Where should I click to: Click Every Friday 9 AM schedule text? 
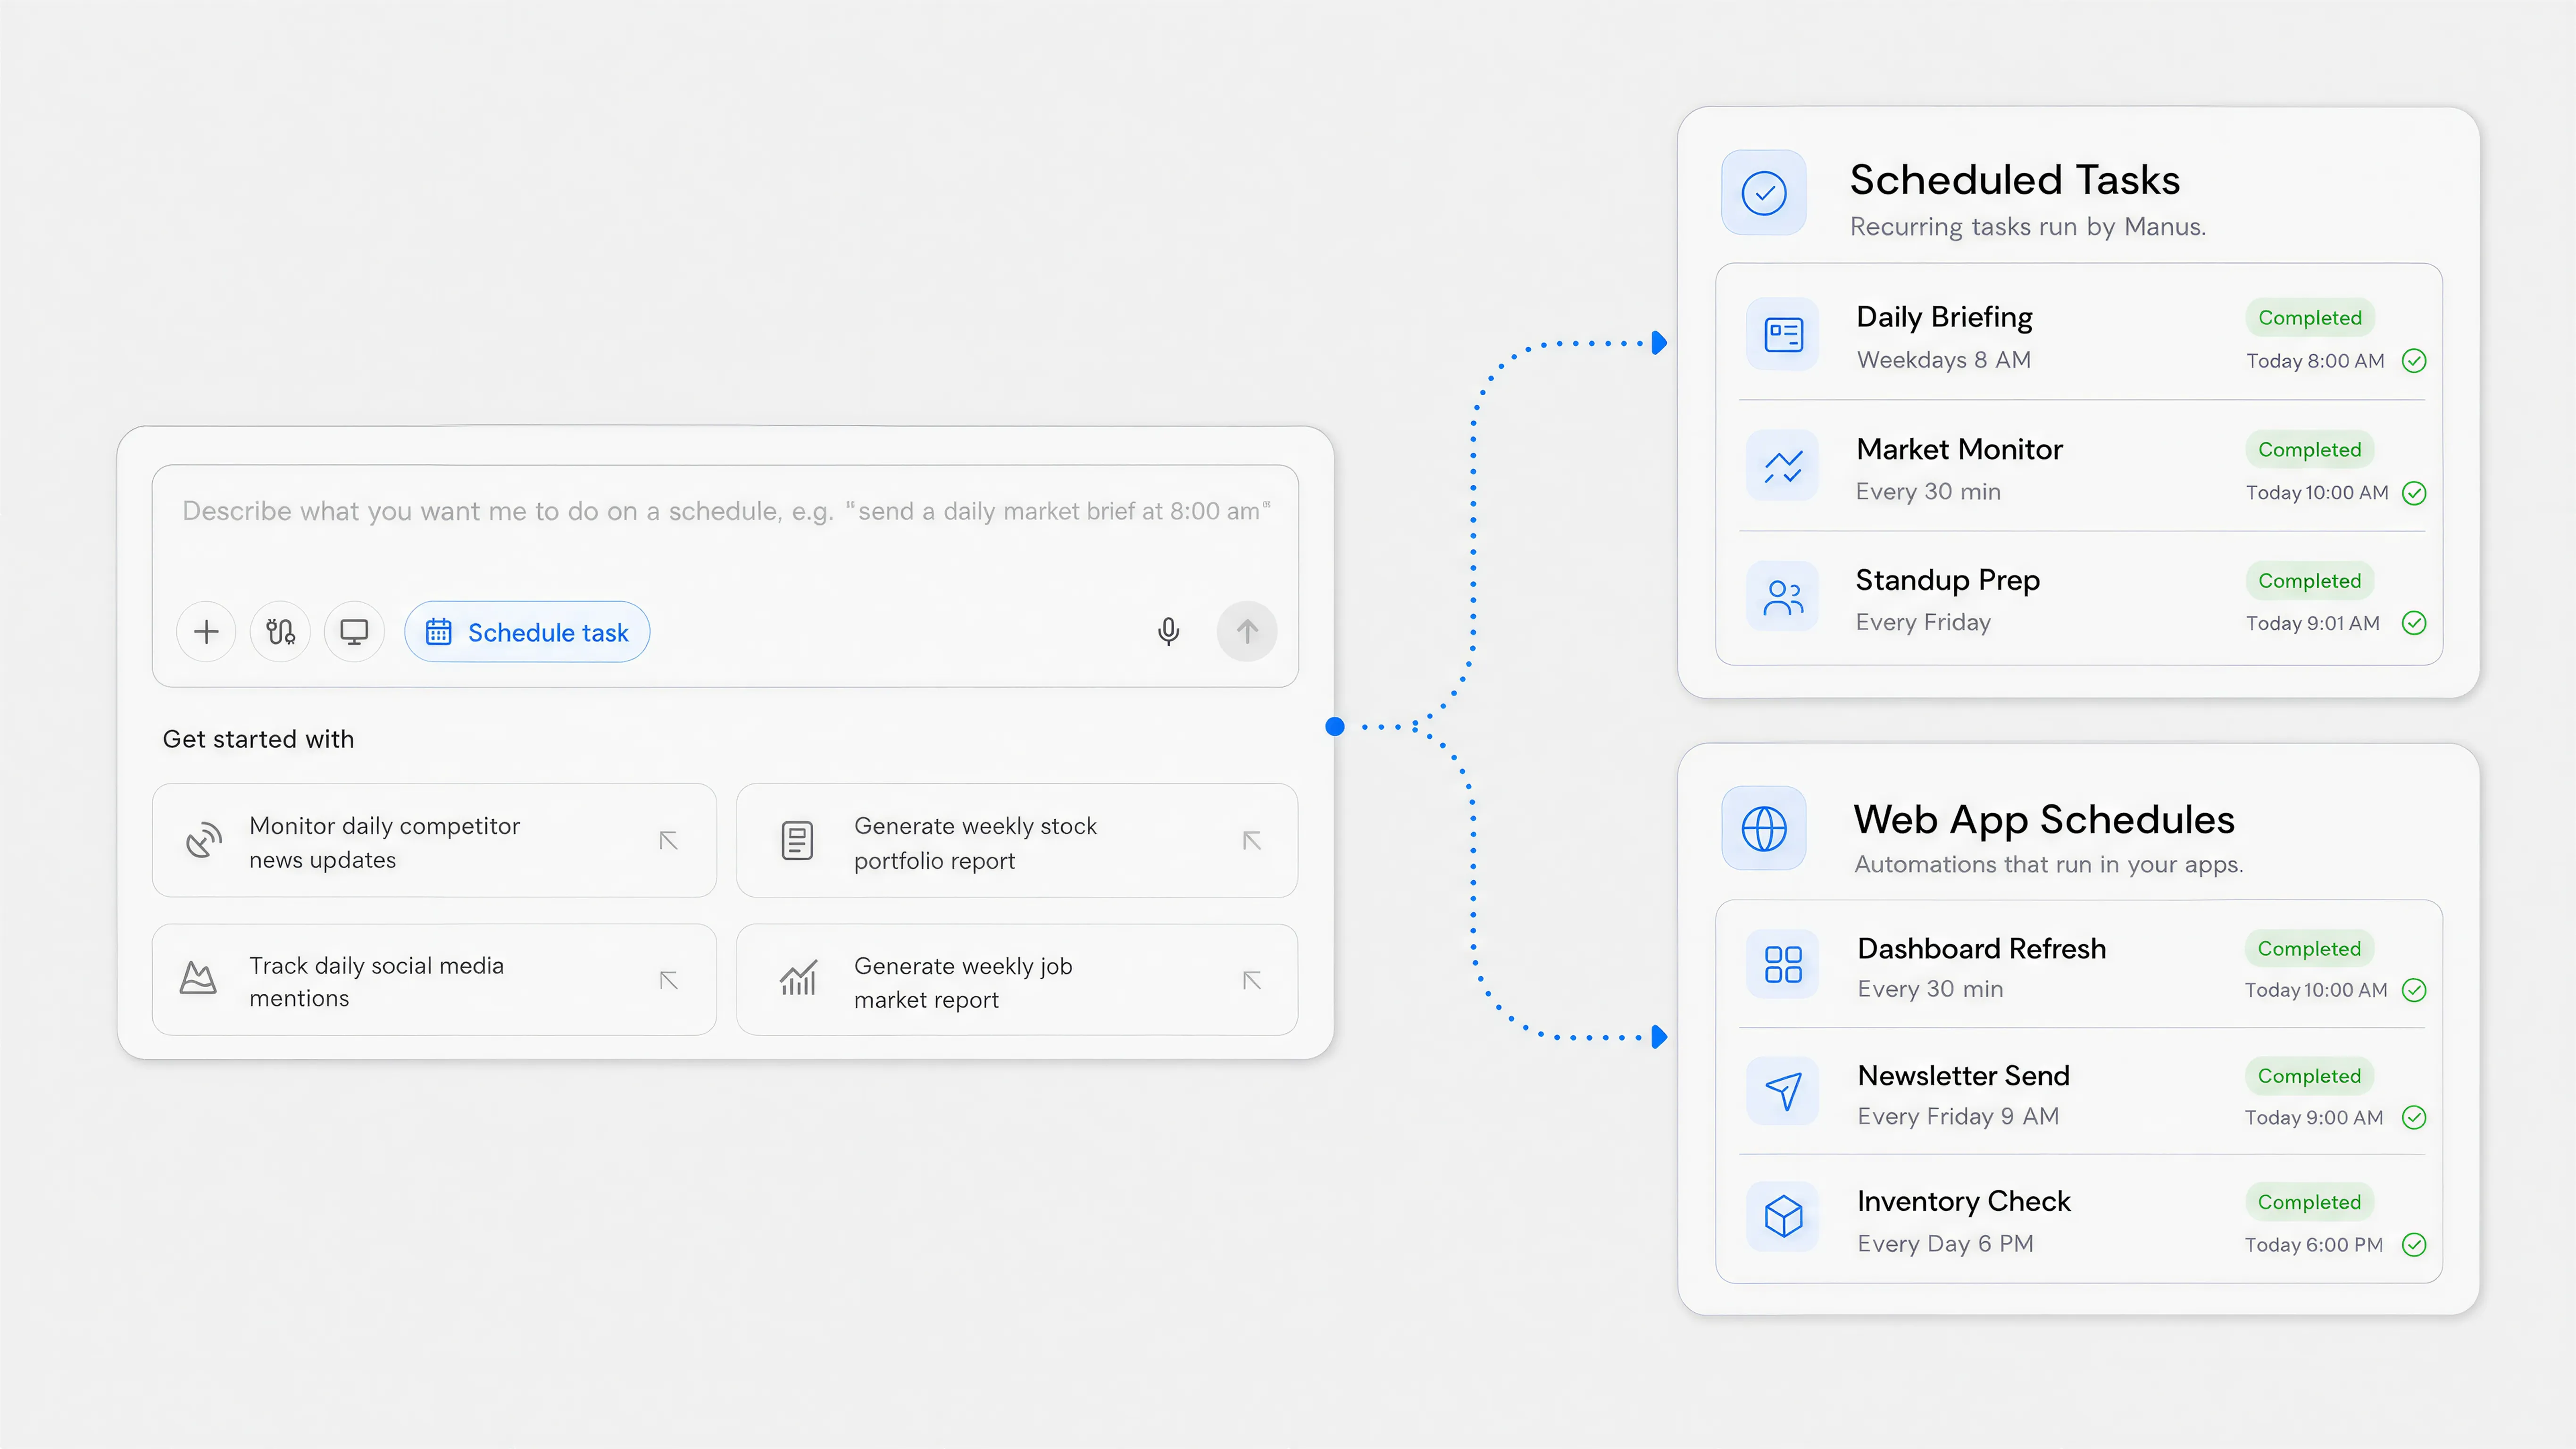(x=1958, y=1117)
